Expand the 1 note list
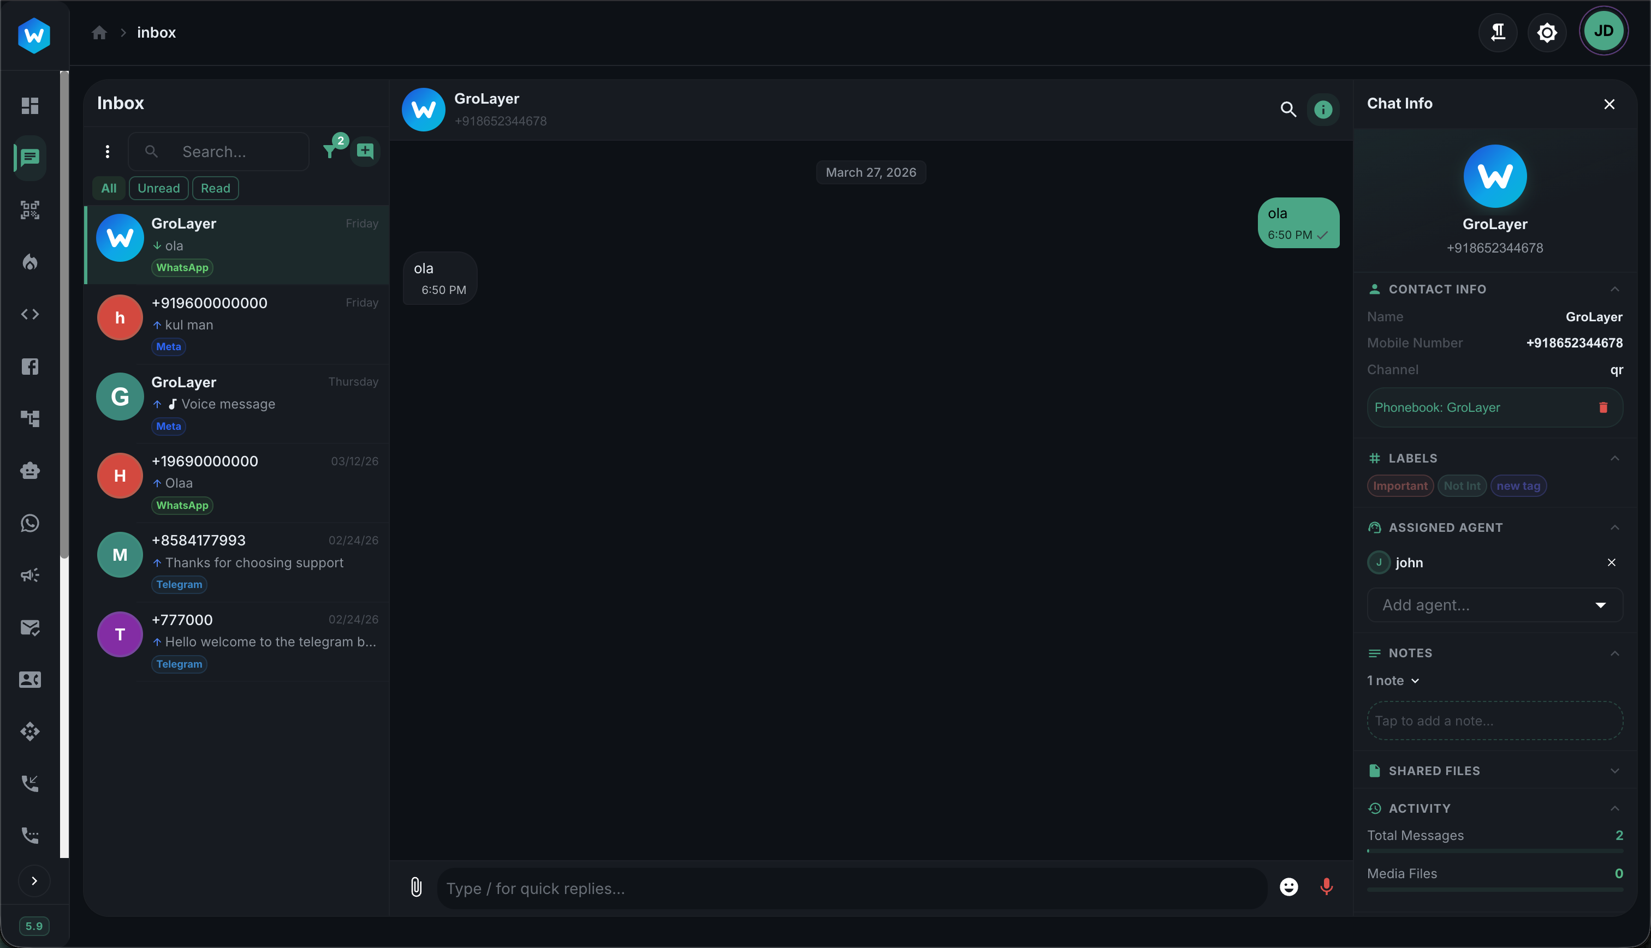This screenshot has height=948, width=1651. tap(1393, 680)
